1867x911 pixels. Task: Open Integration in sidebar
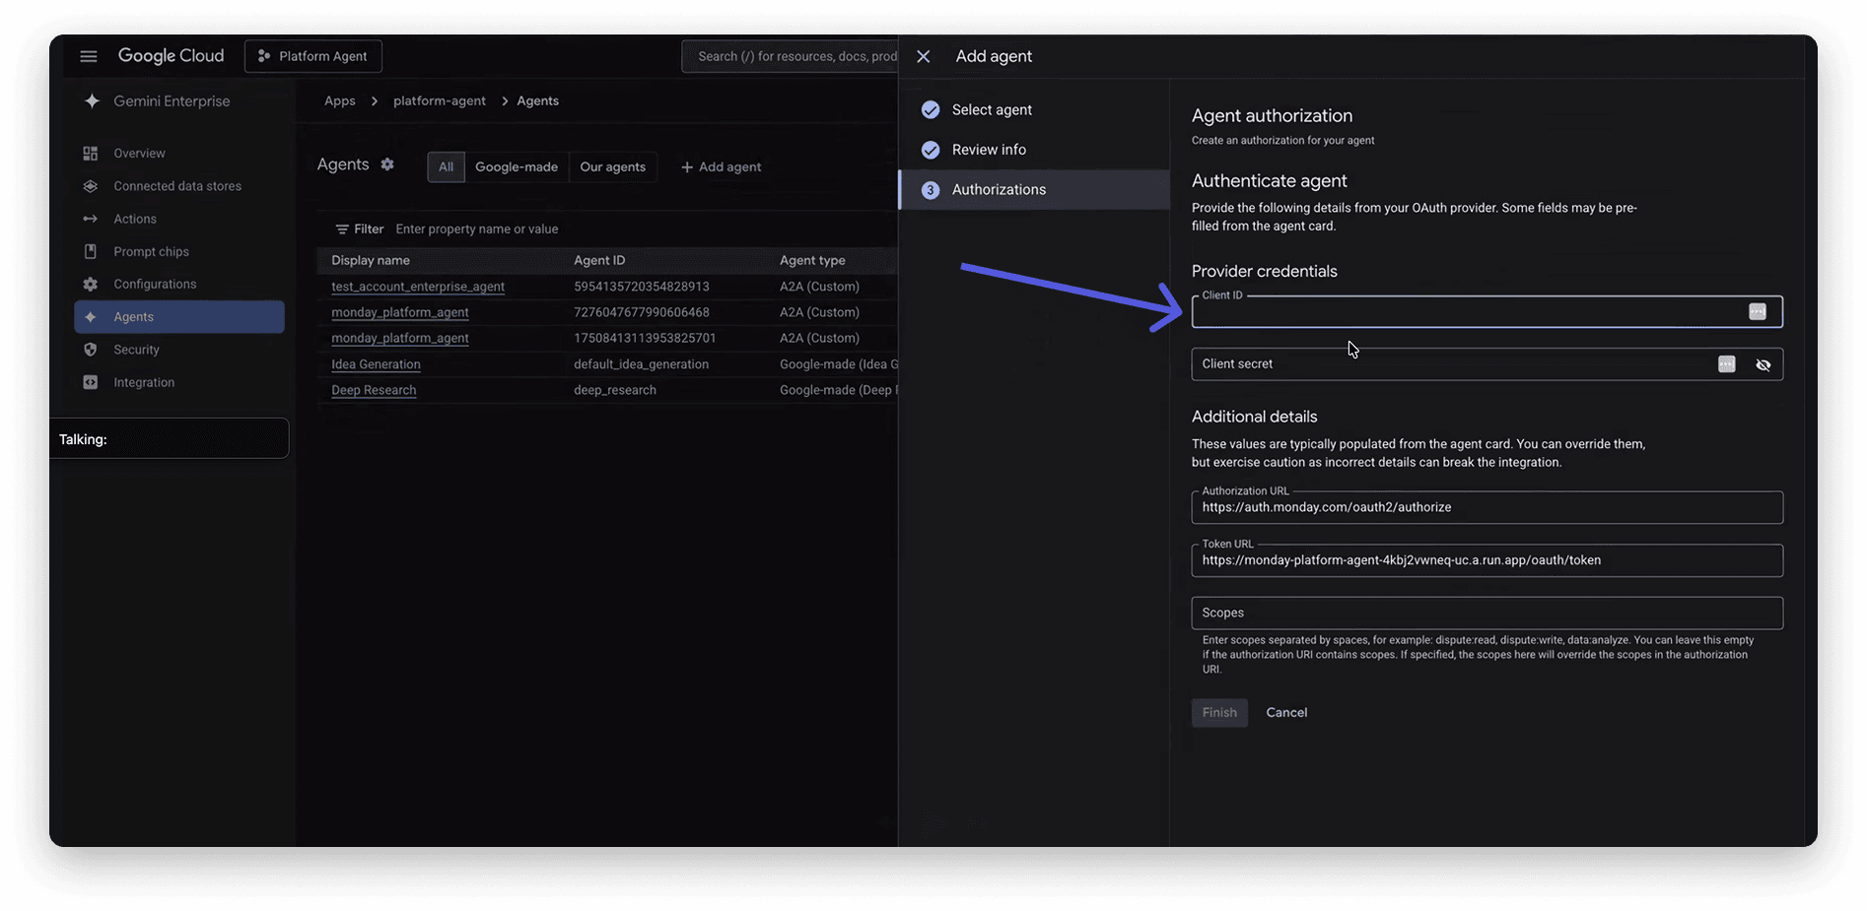coord(144,382)
